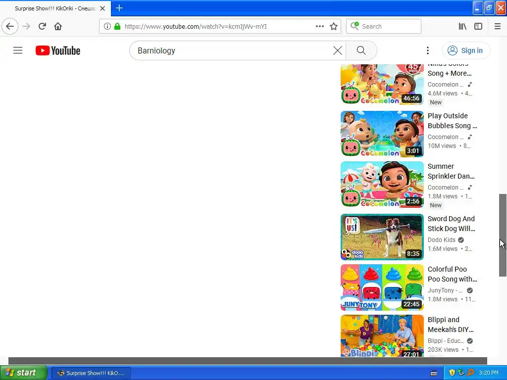
Task: Open the 'Play Outside Bubbles Song' title
Action: [x=453, y=121]
